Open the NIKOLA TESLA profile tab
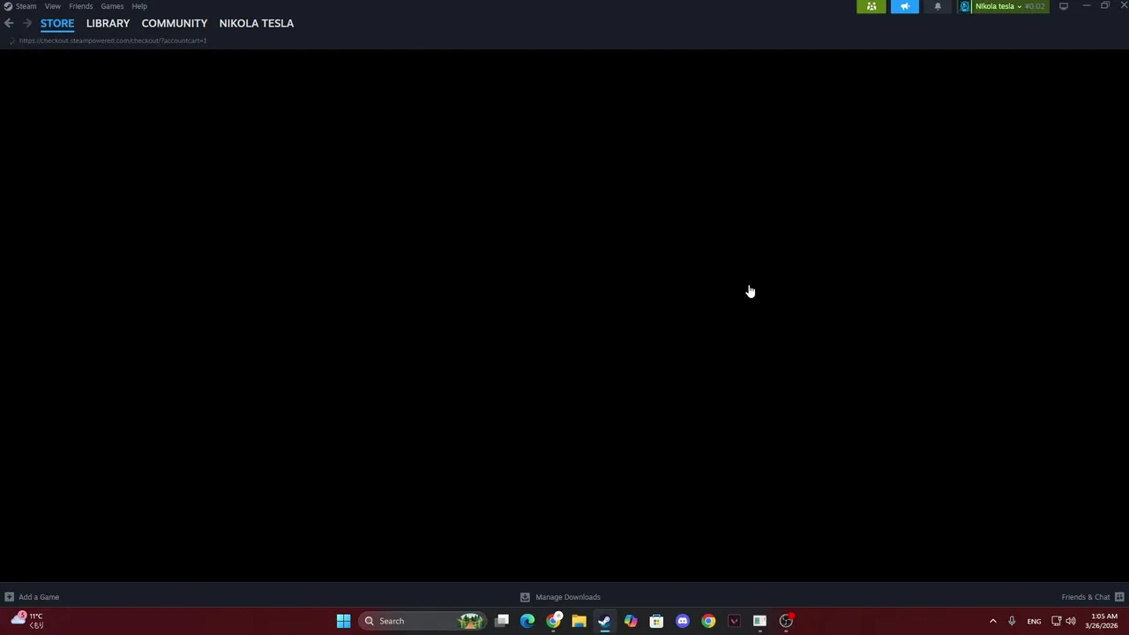 (x=257, y=23)
